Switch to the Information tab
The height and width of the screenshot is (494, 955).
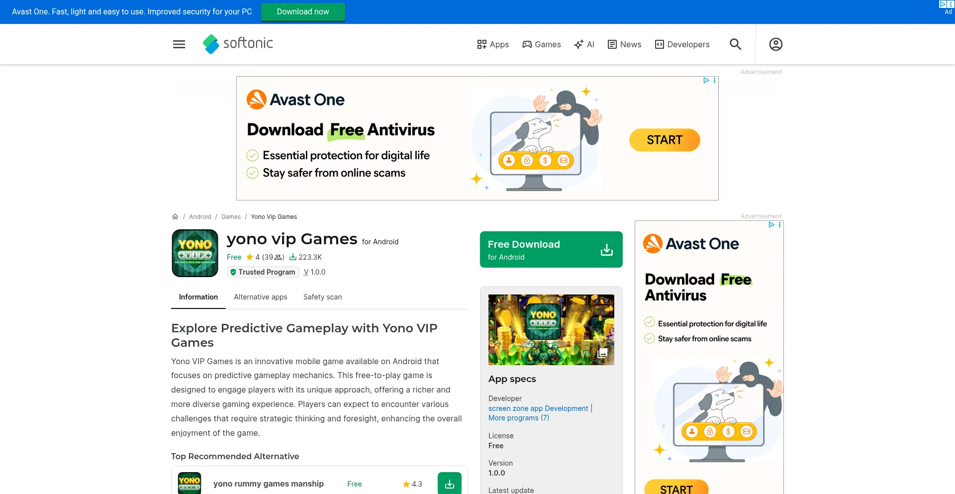[198, 297]
